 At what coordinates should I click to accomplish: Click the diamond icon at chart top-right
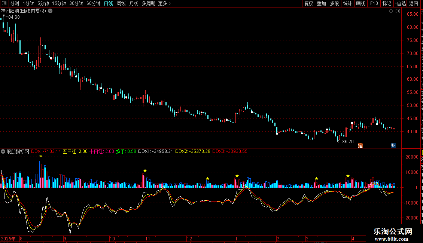coord(391,11)
